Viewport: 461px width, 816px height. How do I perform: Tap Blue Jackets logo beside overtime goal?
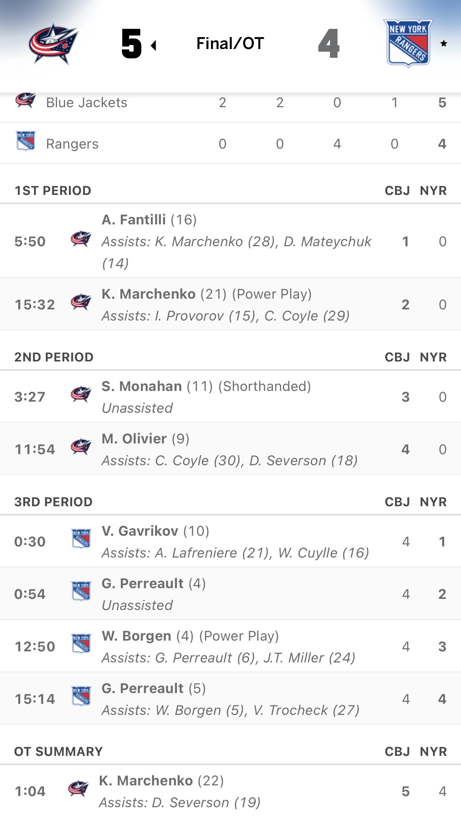(78, 788)
